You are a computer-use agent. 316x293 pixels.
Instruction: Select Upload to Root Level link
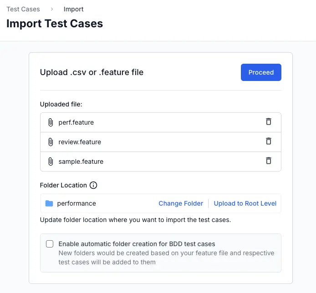tap(245, 203)
